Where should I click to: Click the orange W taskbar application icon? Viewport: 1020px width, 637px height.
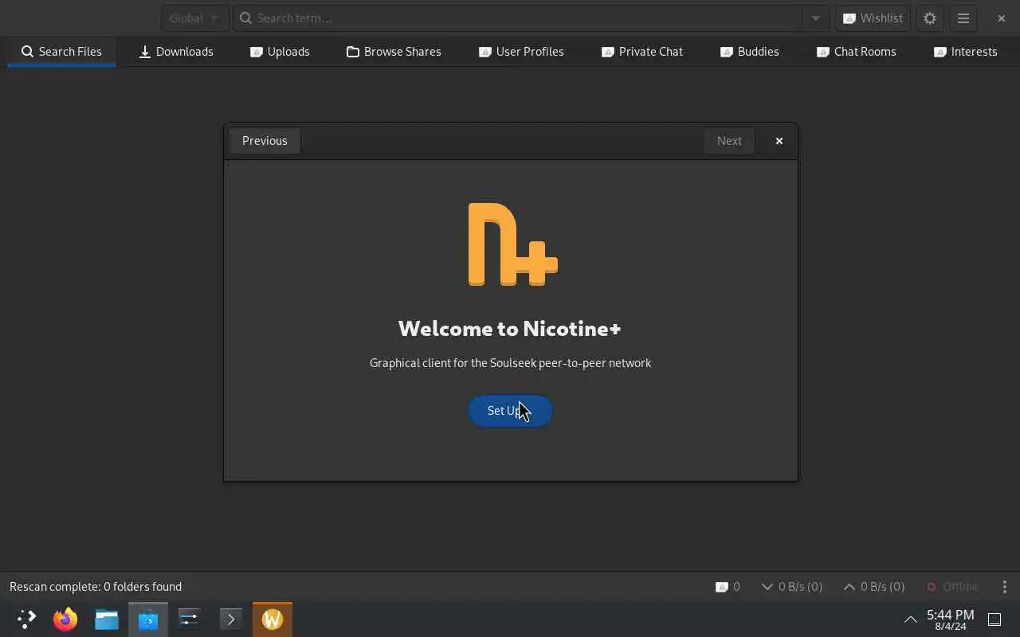[273, 619]
